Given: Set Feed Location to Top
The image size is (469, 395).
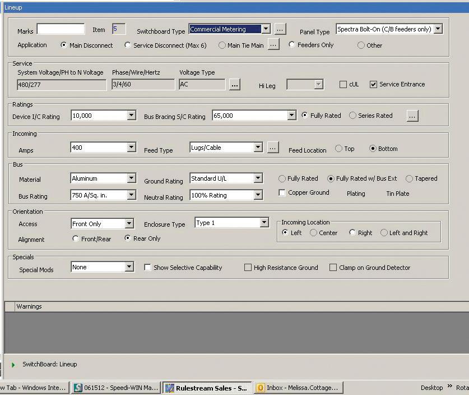Looking at the screenshot, I should tap(338, 149).
